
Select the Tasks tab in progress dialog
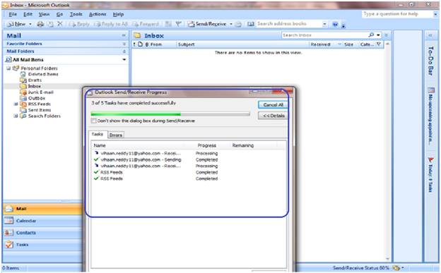pyautogui.click(x=98, y=134)
